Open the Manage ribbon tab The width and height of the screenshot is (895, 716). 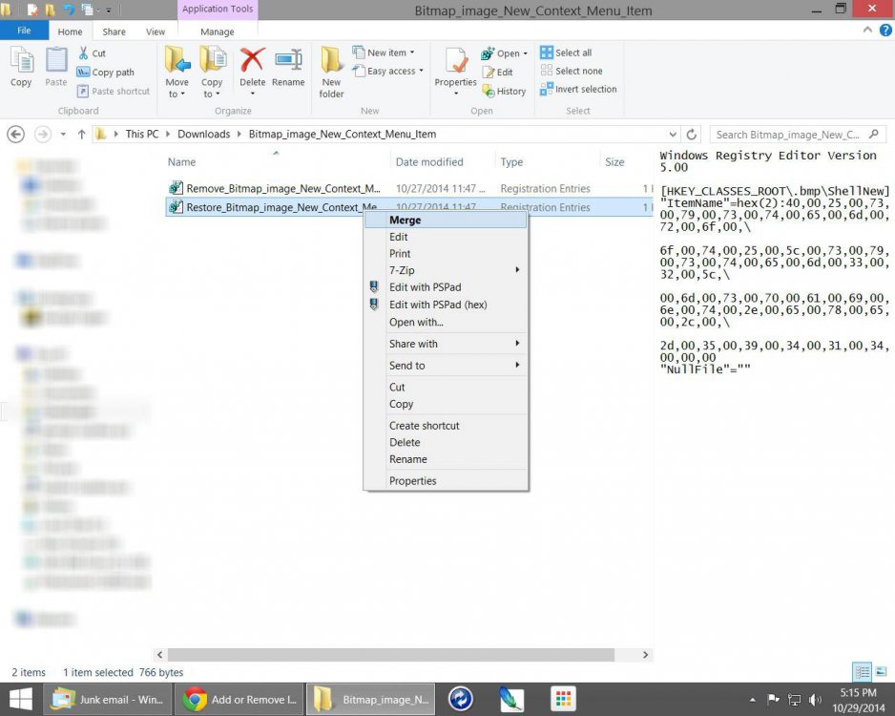click(x=218, y=32)
